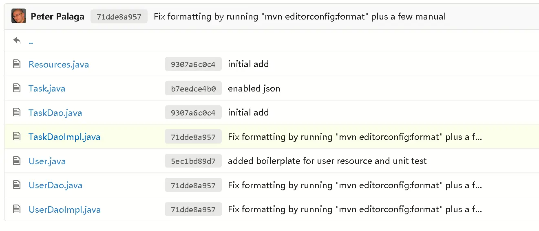Click the file icon next to Task.java
The height and width of the screenshot is (231, 539).
(17, 88)
